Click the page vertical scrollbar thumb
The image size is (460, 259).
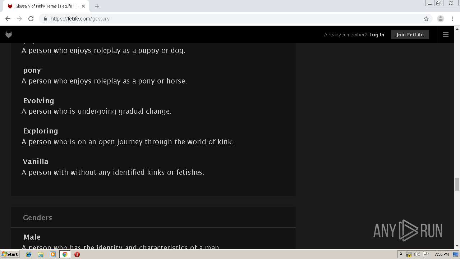[457, 184]
